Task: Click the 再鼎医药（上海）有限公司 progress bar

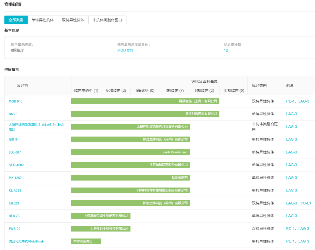Action: [x=145, y=101]
